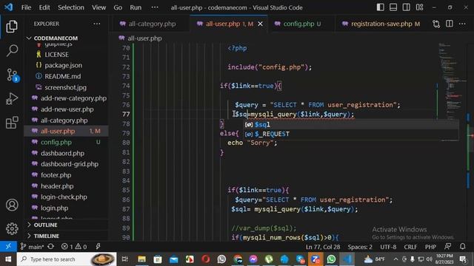Open the Selection menu
Image resolution: width=474 pixels, height=266 pixels.
[x=71, y=7]
